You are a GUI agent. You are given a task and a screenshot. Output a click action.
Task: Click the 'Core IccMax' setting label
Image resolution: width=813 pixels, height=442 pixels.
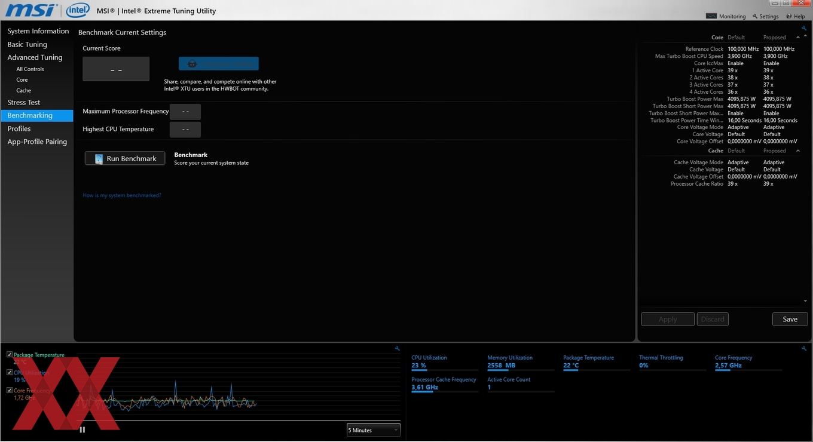[708, 63]
